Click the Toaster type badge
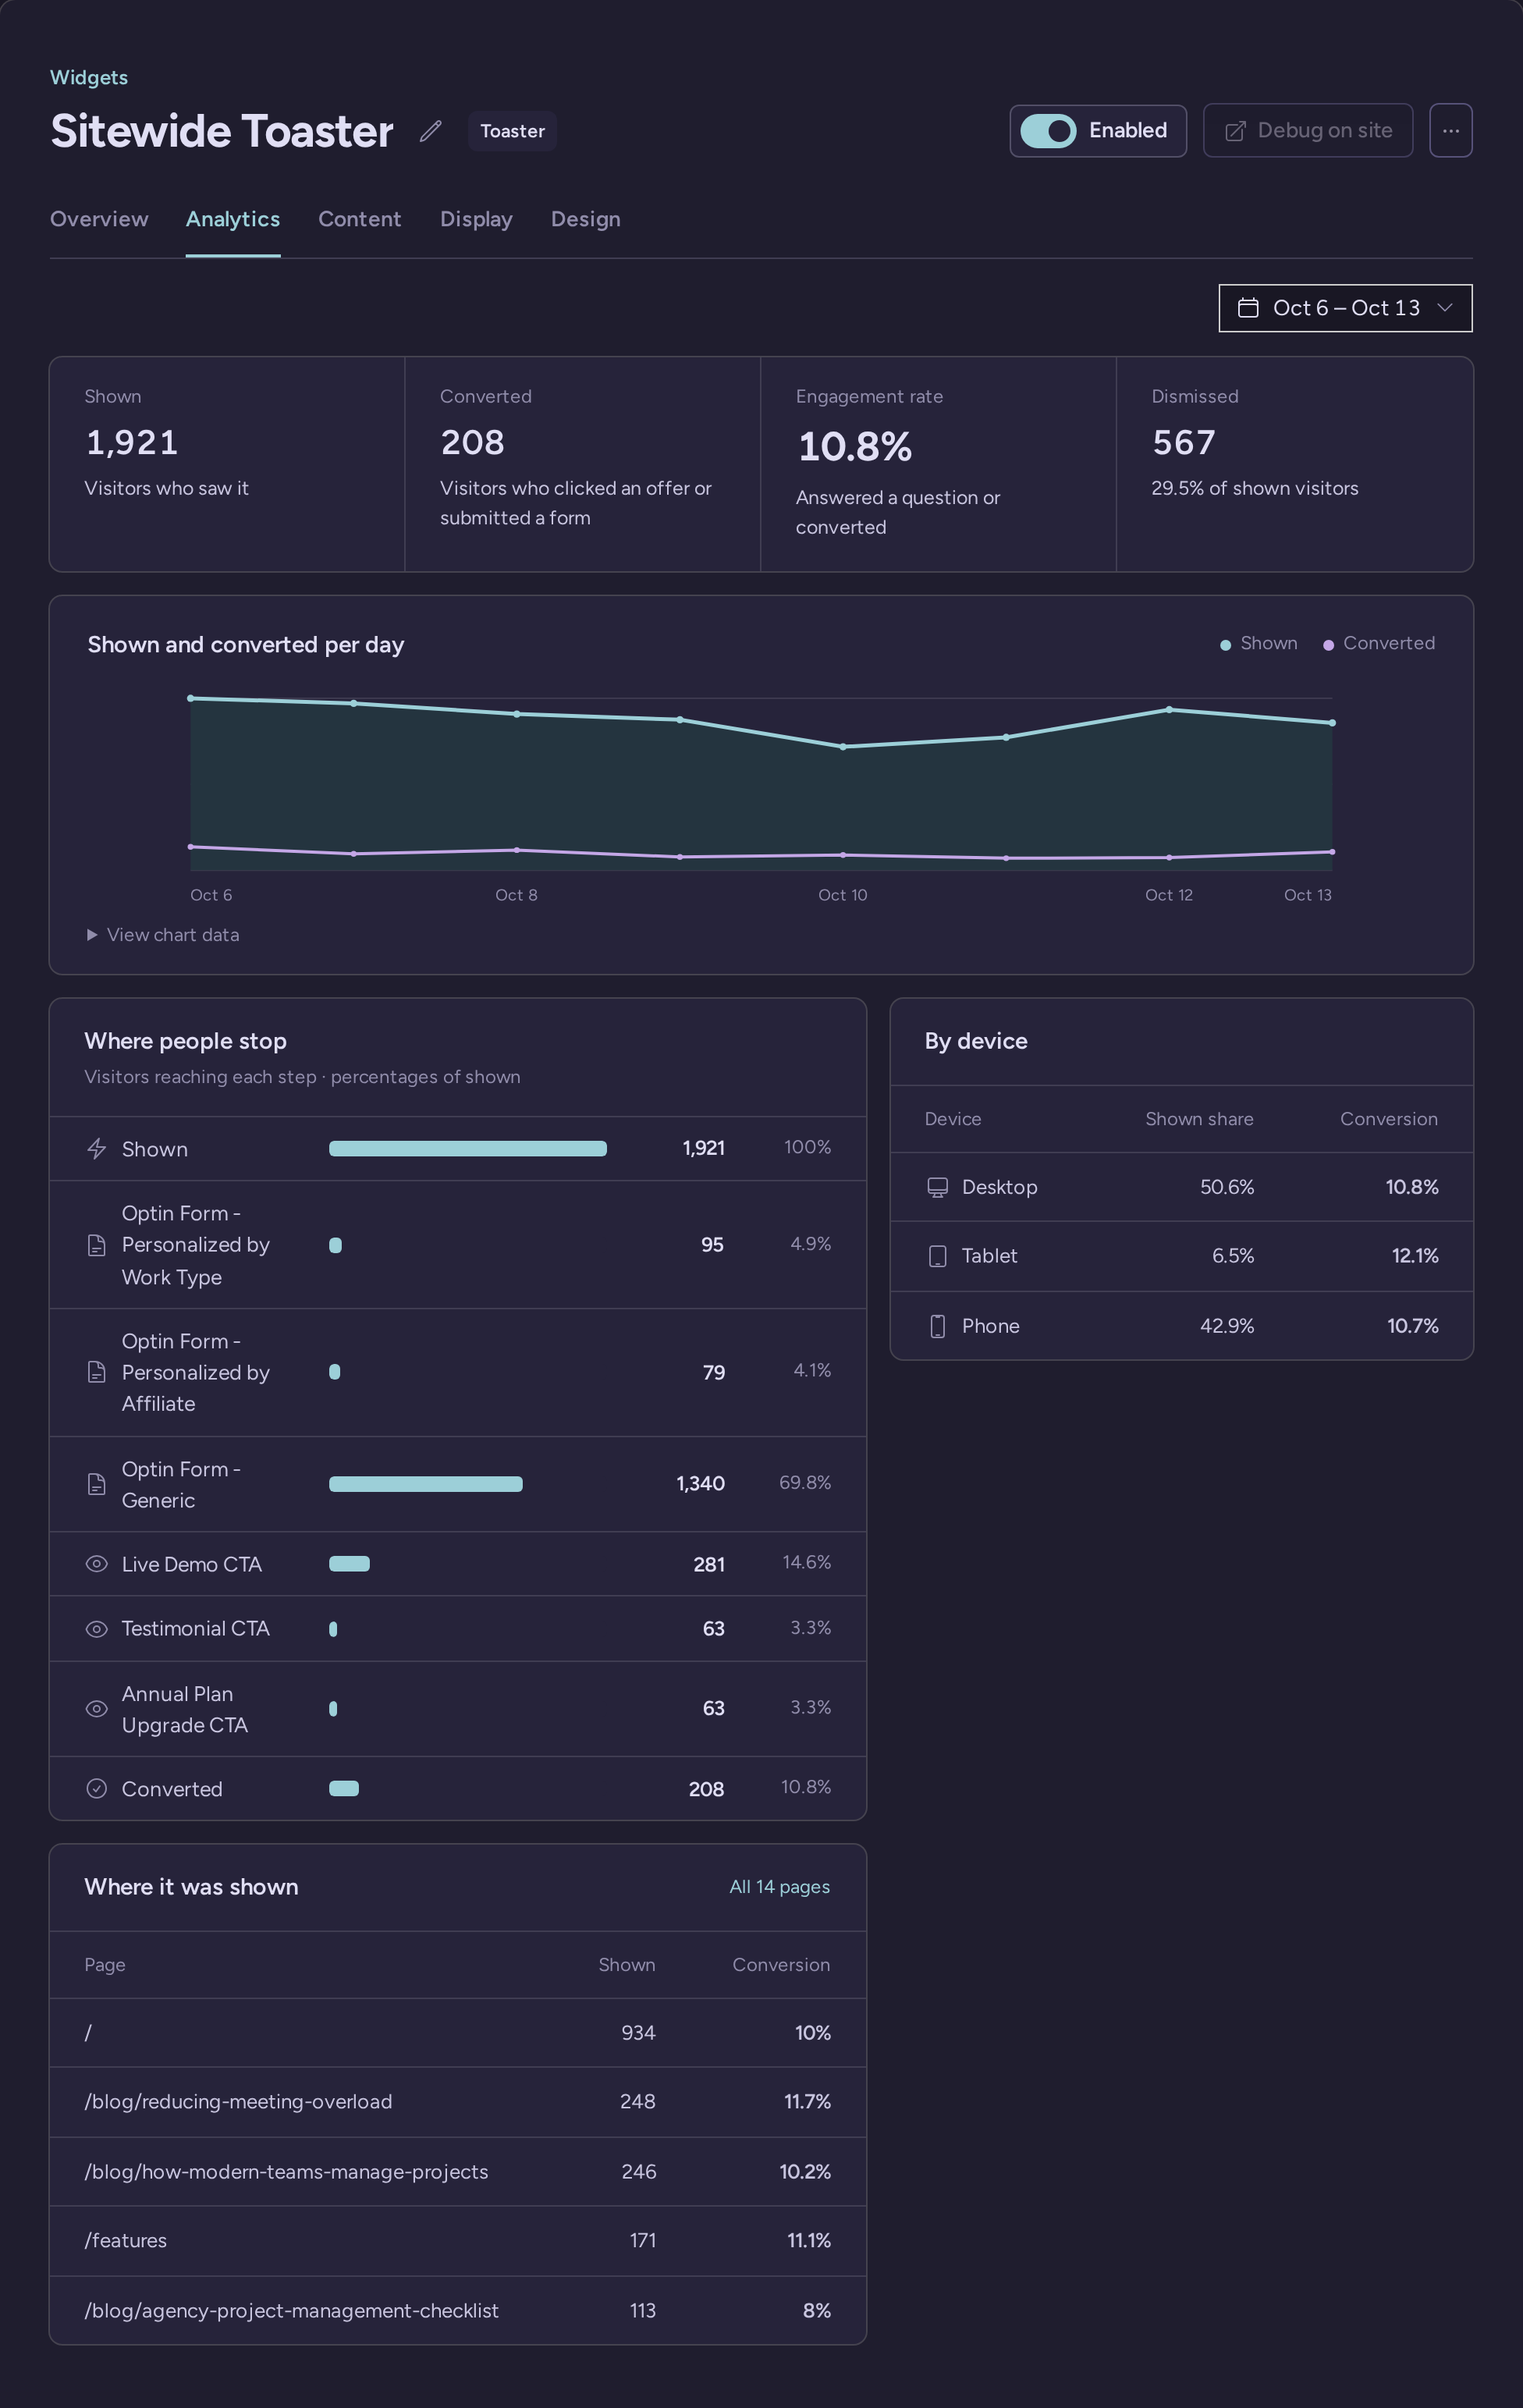This screenshot has width=1523, height=2408. coord(512,131)
